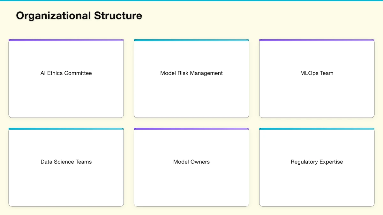Click the purple gradient bar above Model Owners
The width and height of the screenshot is (383, 215).
(191, 129)
